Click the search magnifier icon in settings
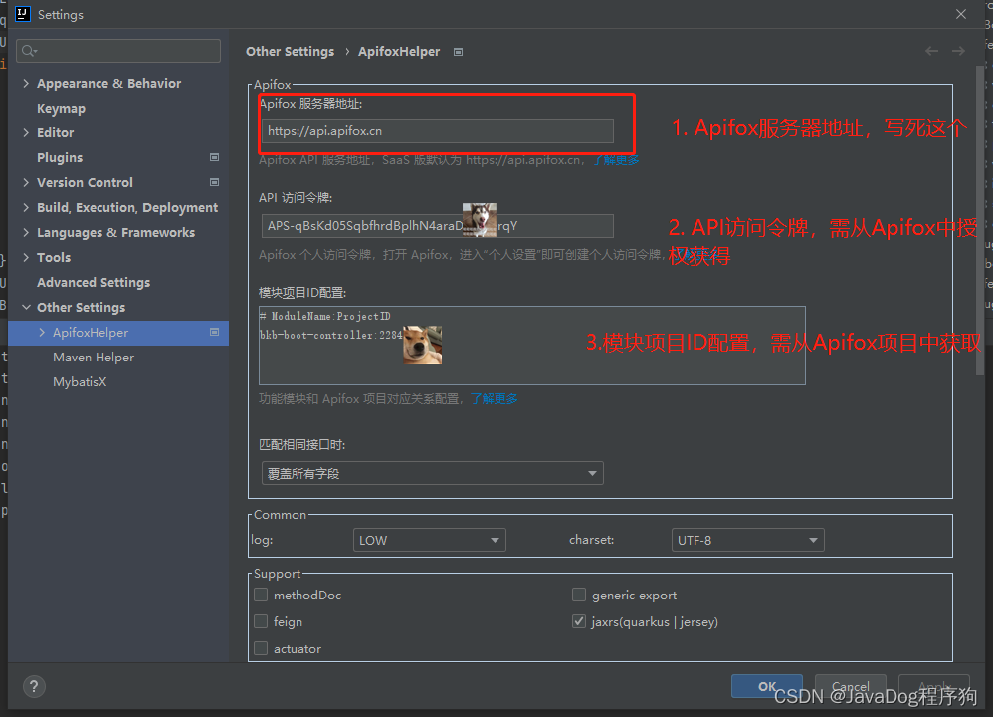This screenshot has height=717, width=993. 29,51
